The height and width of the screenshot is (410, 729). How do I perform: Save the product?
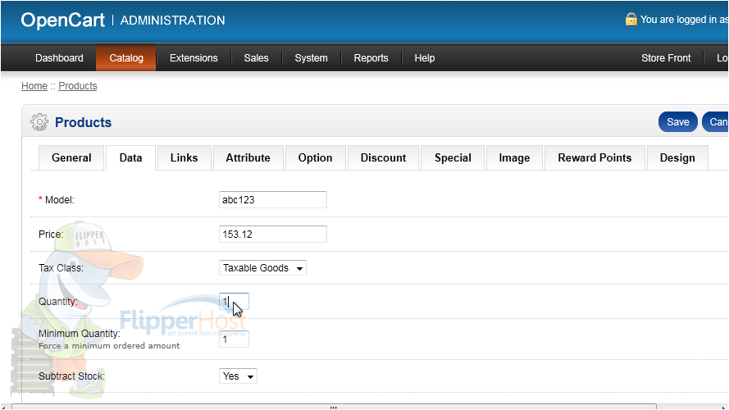pos(678,122)
